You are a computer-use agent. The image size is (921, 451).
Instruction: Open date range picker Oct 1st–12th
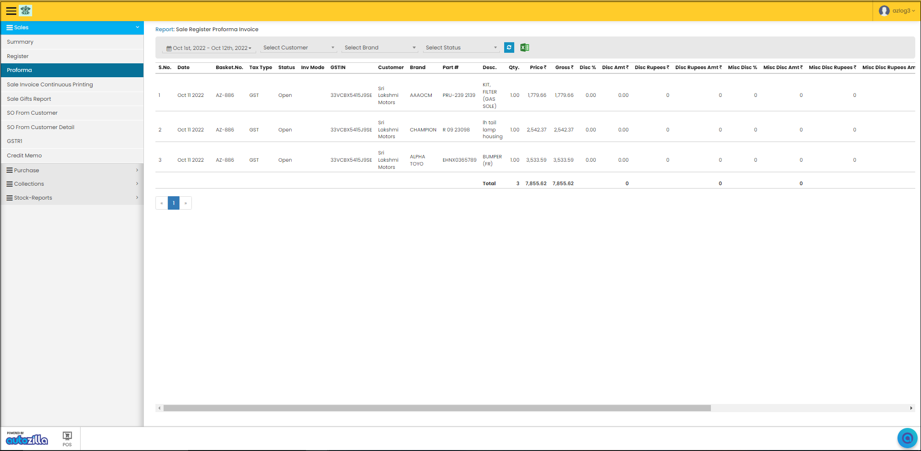tap(209, 48)
